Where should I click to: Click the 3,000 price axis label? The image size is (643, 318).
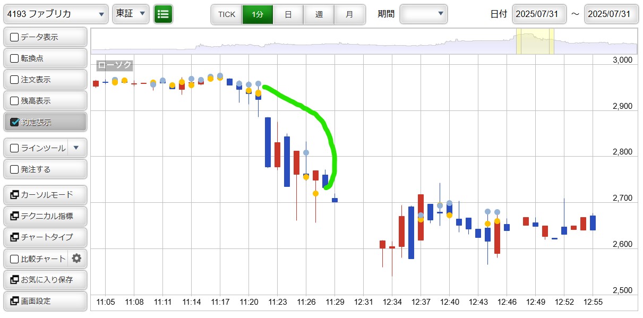[622, 60]
